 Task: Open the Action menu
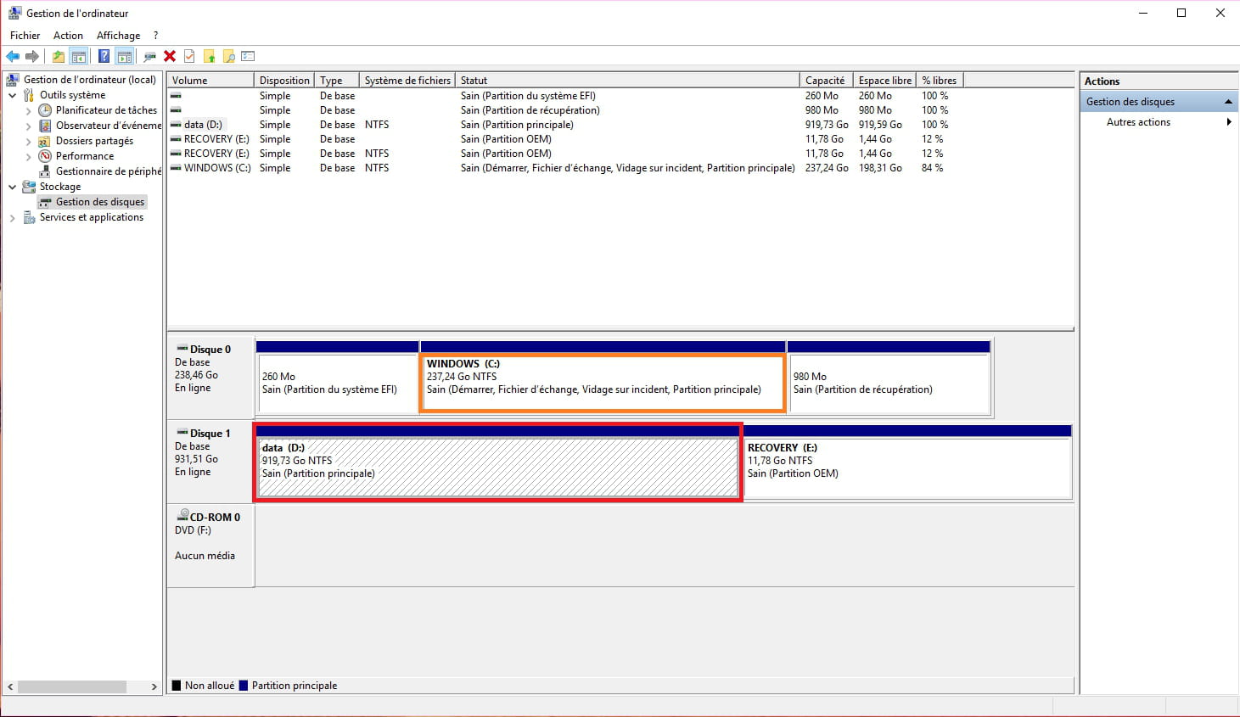pos(68,36)
